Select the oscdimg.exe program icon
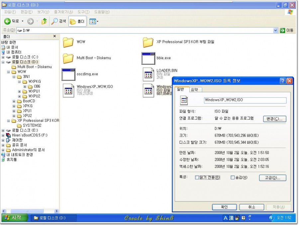The width and height of the screenshot is (299, 225). [68, 74]
